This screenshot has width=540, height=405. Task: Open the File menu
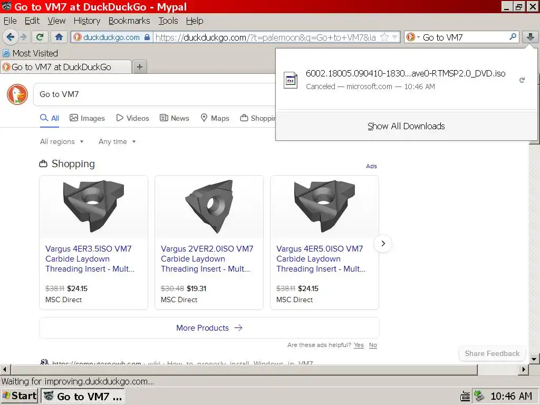coord(10,21)
